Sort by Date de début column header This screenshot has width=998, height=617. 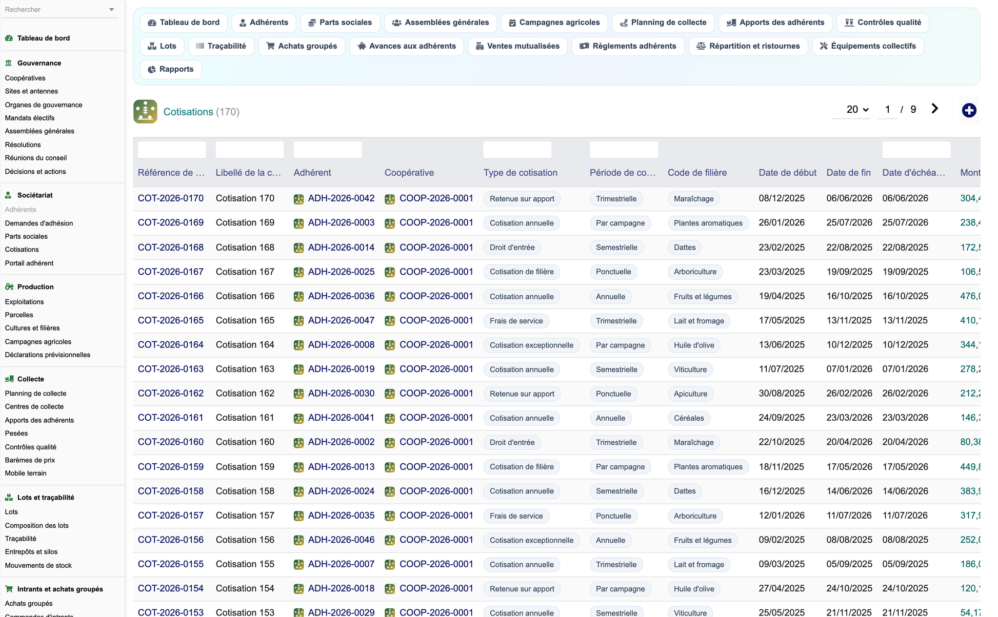(787, 173)
